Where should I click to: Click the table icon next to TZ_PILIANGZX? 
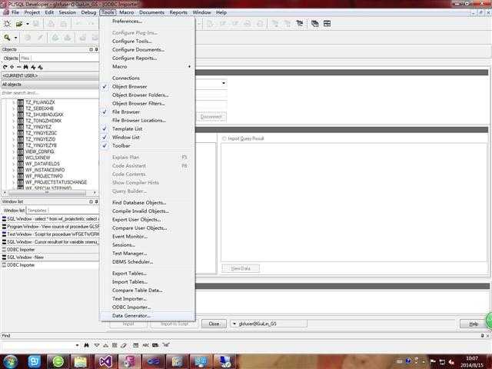tap(21, 102)
